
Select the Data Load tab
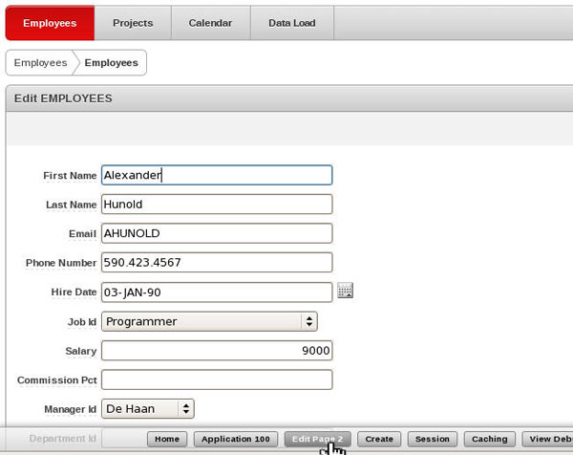tap(293, 23)
